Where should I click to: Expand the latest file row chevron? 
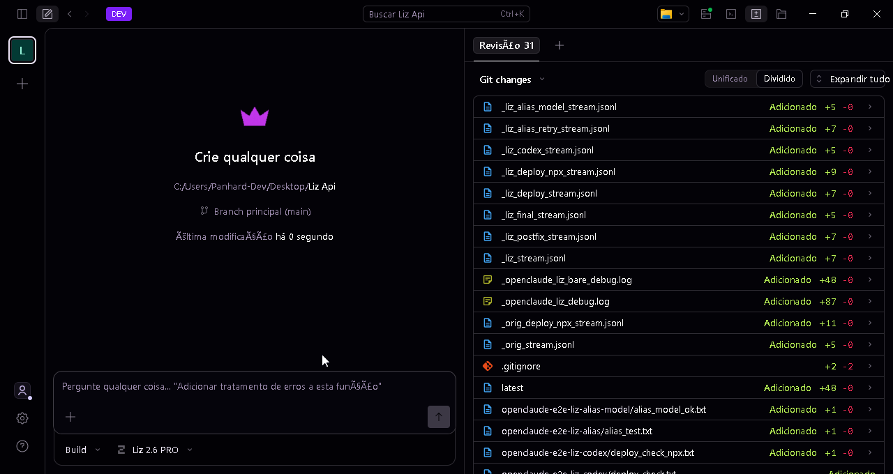click(870, 388)
